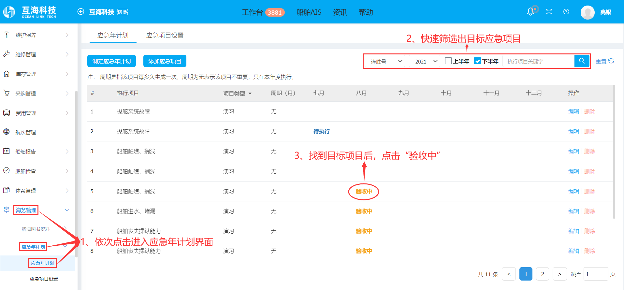Click the user avatar 高银
Image resolution: width=624 pixels, height=290 pixels.
pos(588,12)
